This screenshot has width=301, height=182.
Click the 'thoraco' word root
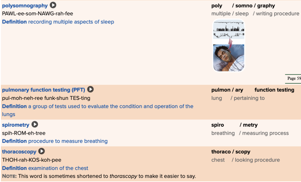pyautogui.click(x=221, y=152)
